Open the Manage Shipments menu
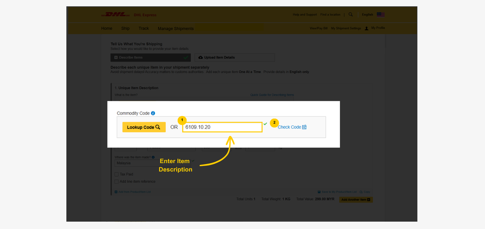Screen dimensions: 485x229 click(175, 29)
